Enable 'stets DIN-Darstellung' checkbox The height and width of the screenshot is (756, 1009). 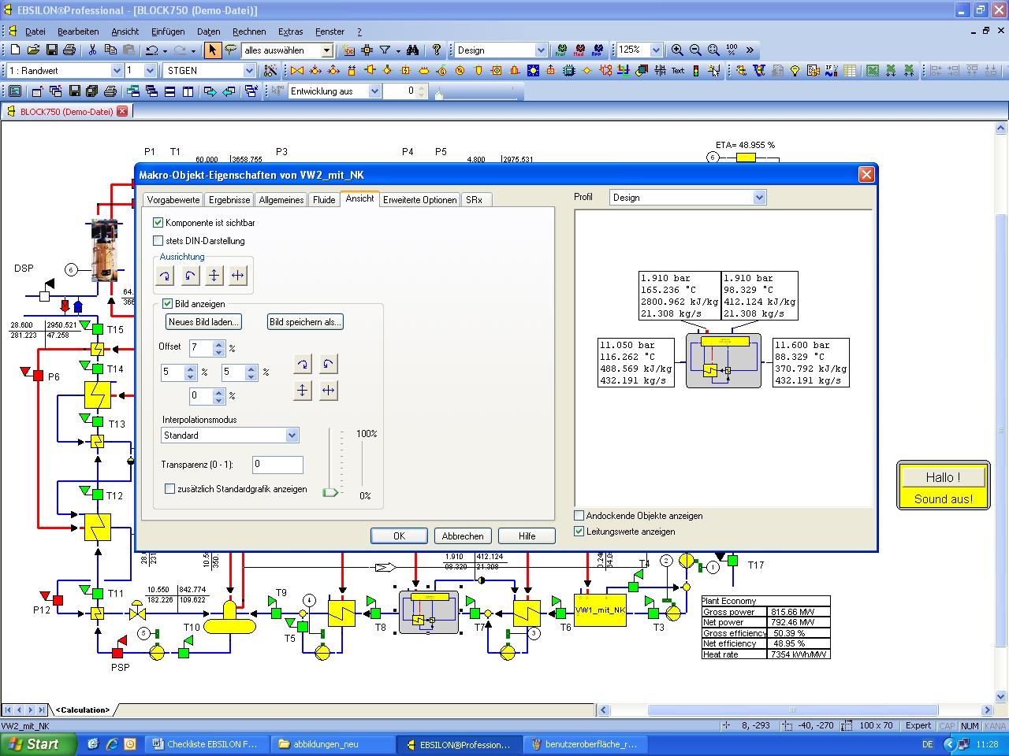point(158,241)
